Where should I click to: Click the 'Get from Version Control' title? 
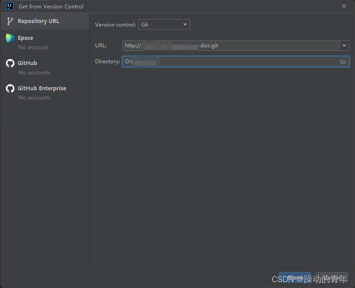pos(51,7)
